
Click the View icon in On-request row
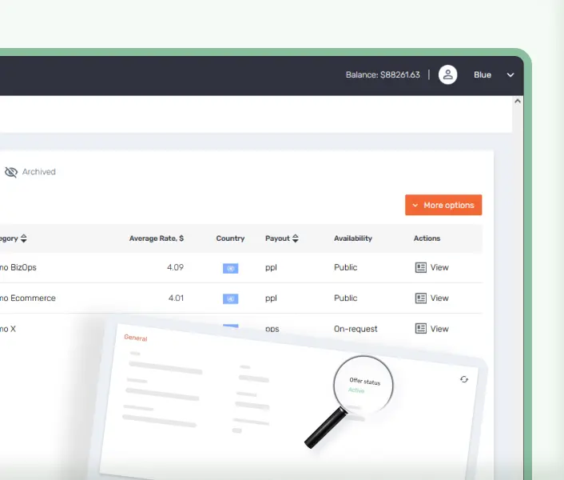point(421,329)
